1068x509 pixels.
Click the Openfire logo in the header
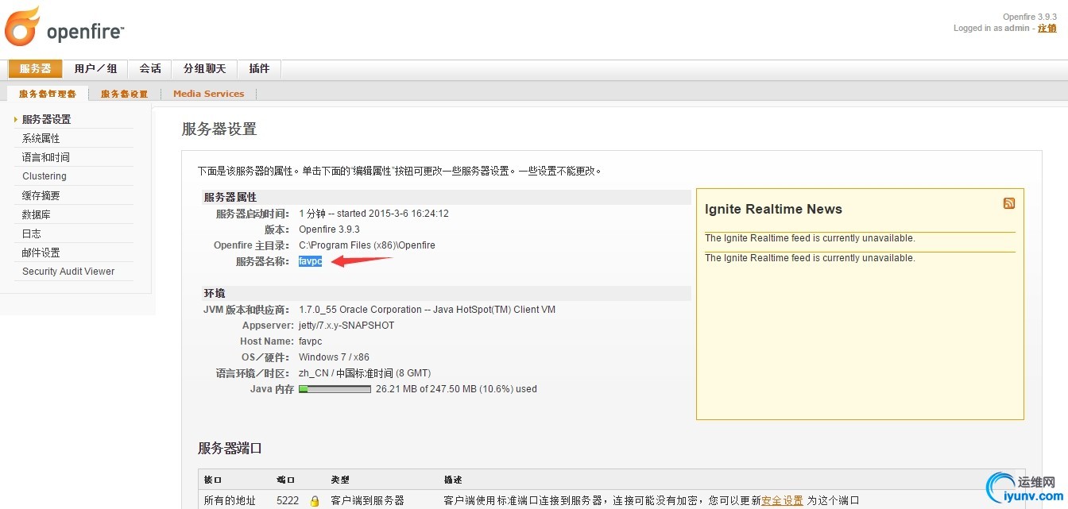coord(64,26)
